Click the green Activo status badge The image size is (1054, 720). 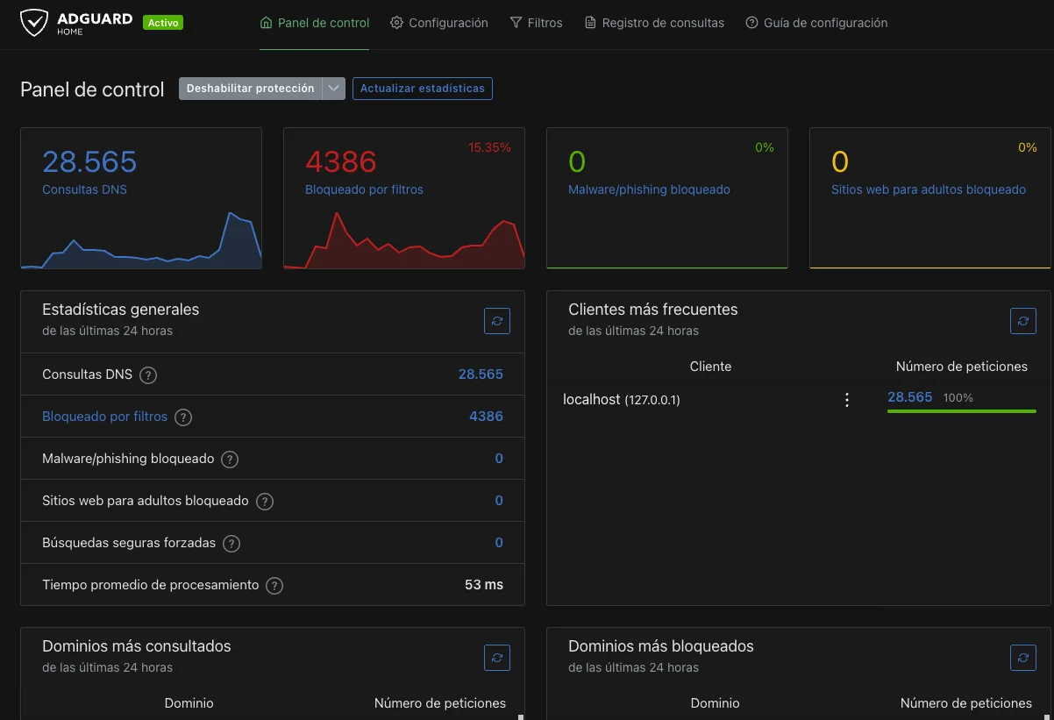pos(163,23)
